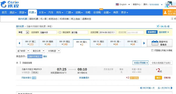Open the 金融 finance nav item
The image size is (176, 94).
(x=107, y=12)
